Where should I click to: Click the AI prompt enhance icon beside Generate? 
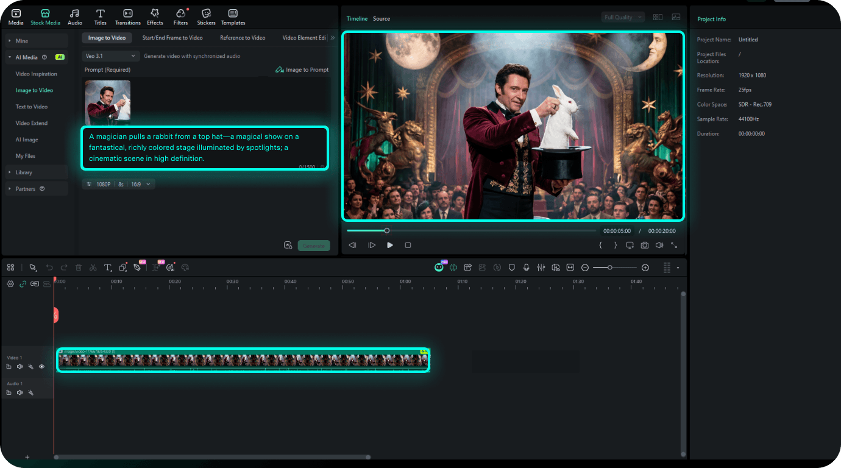coord(288,246)
